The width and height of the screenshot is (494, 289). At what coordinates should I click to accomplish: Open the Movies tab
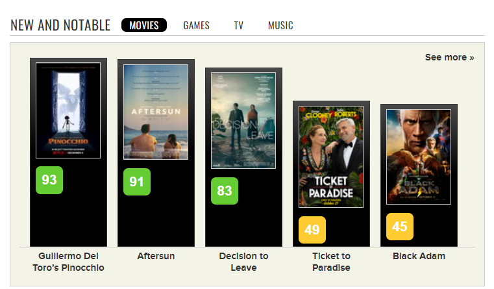click(144, 25)
